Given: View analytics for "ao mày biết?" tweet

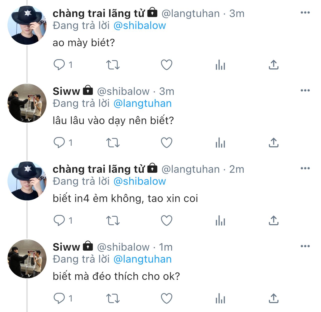Looking at the screenshot, I should (220, 65).
